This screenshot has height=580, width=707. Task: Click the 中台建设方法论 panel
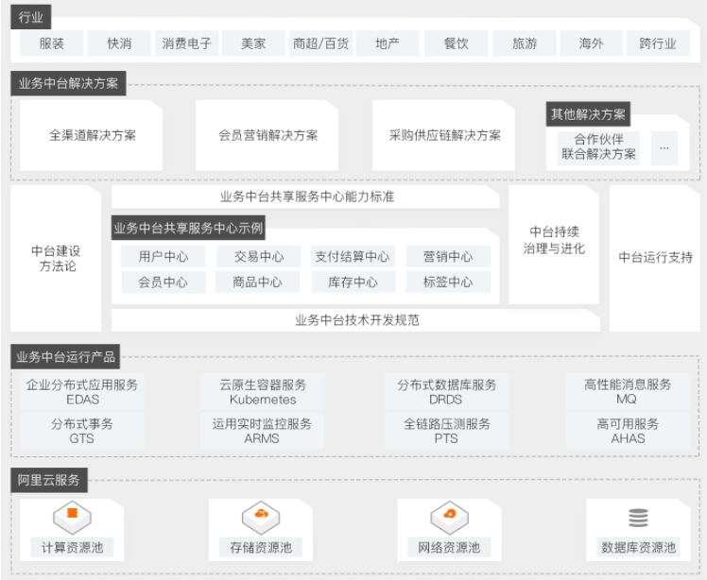click(56, 259)
